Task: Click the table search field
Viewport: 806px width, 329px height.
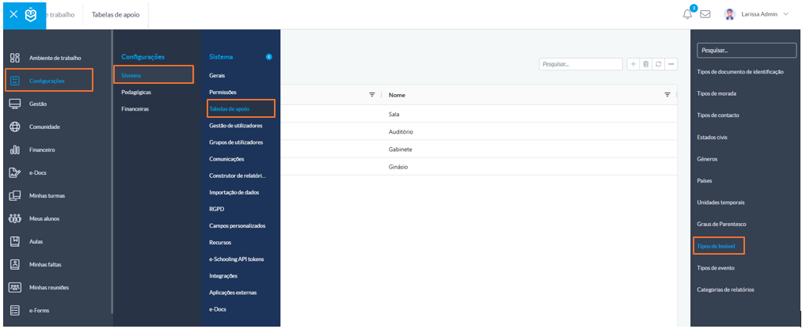Action: tap(581, 64)
